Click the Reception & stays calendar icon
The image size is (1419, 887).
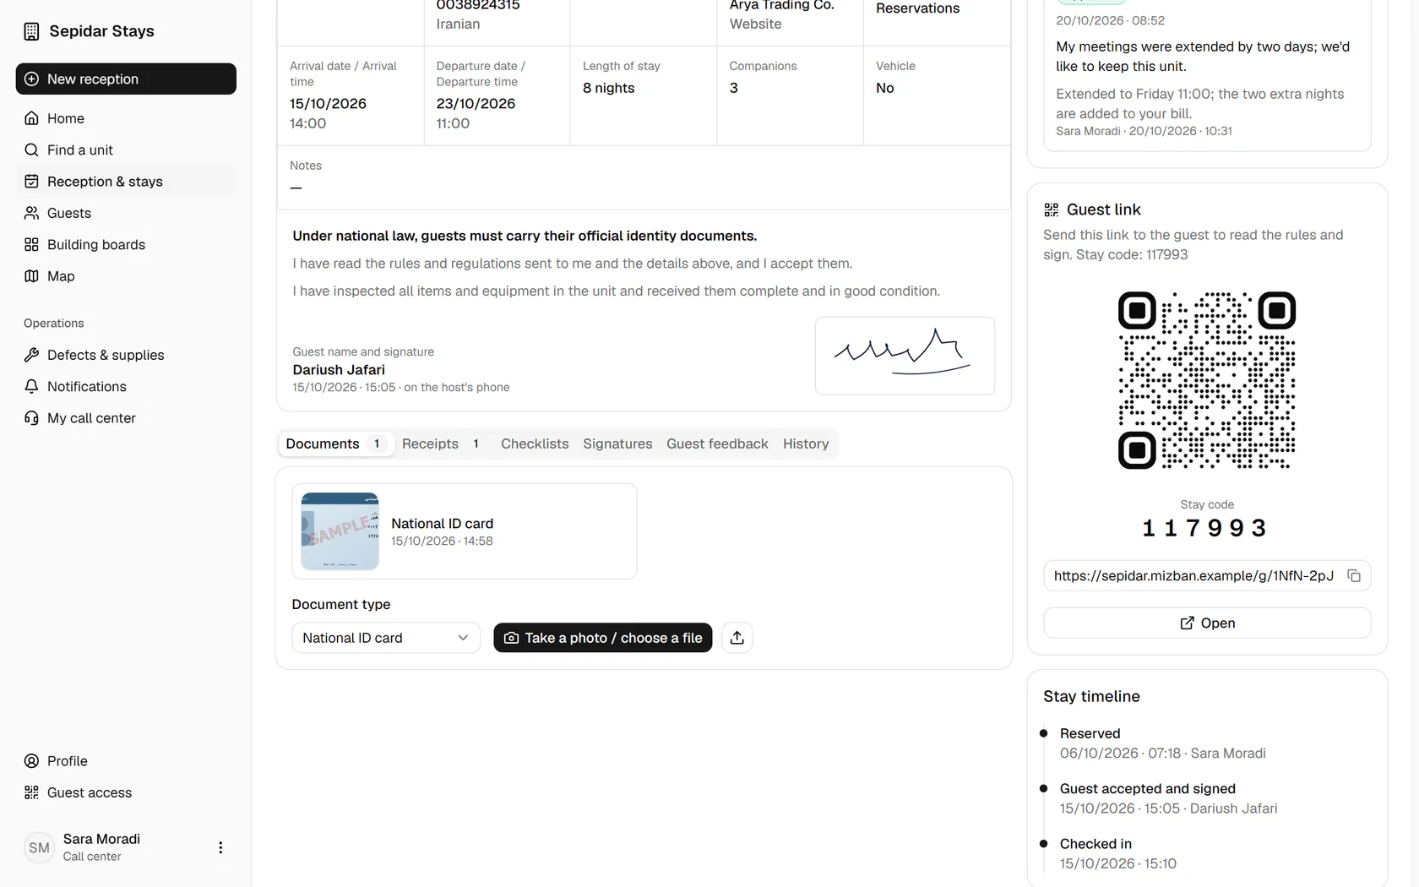31,182
